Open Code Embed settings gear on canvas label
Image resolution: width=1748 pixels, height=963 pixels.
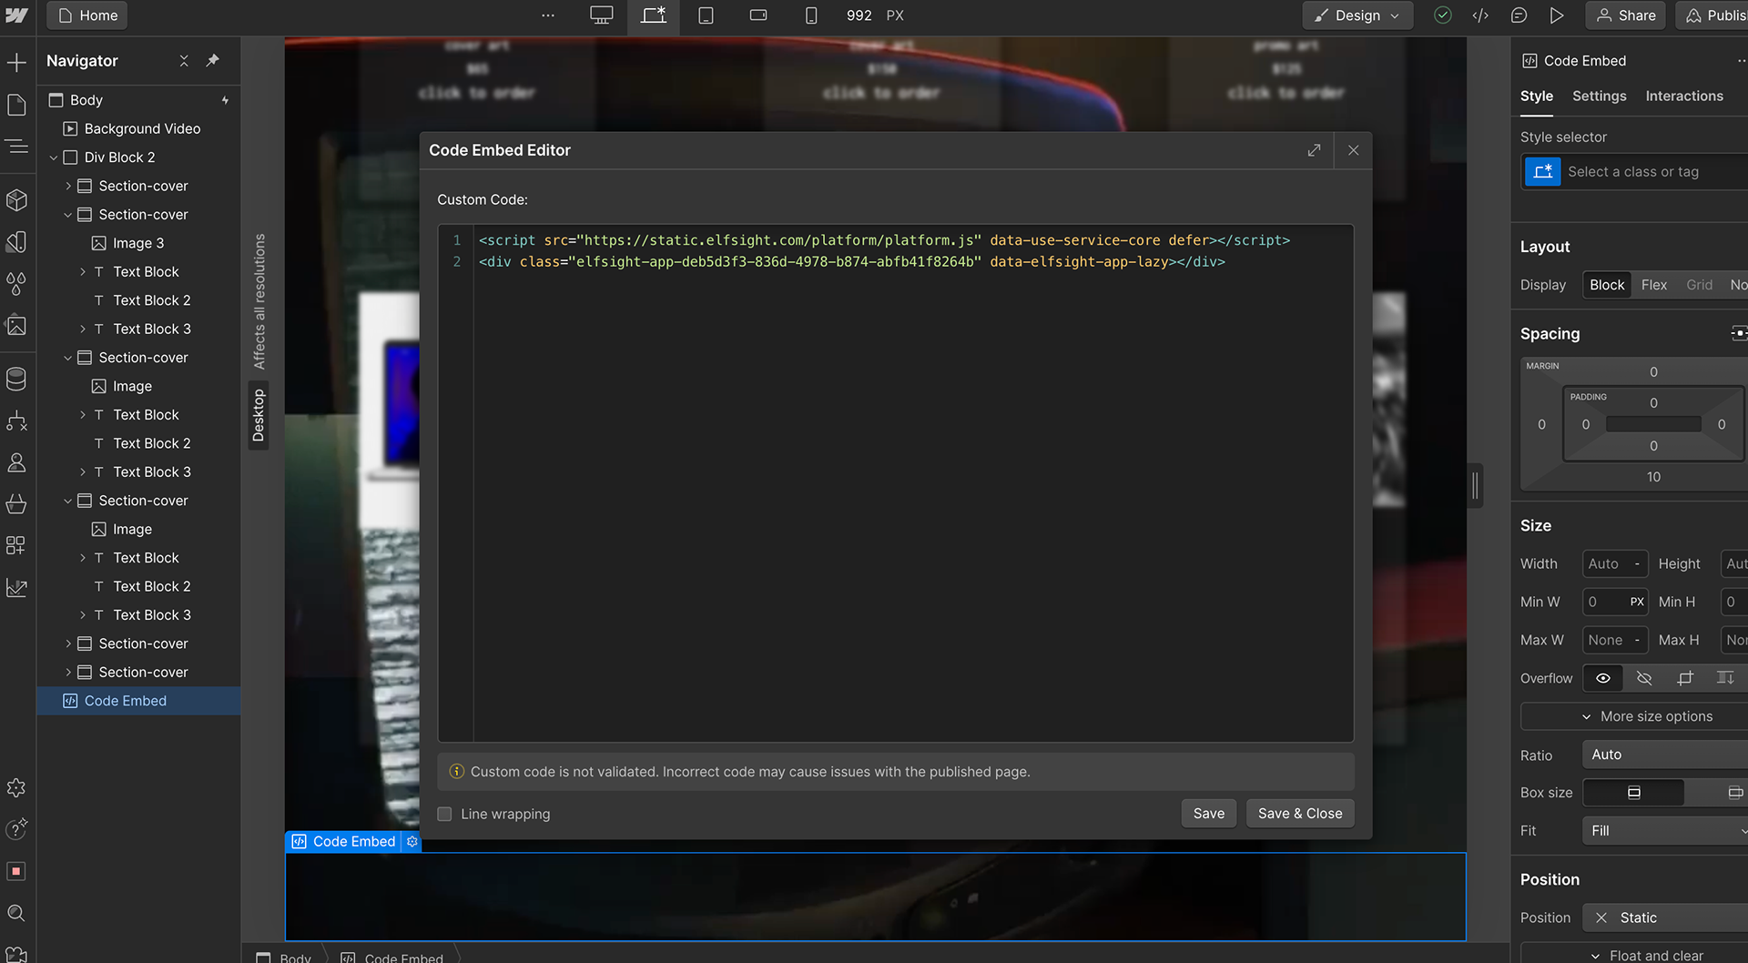412,842
